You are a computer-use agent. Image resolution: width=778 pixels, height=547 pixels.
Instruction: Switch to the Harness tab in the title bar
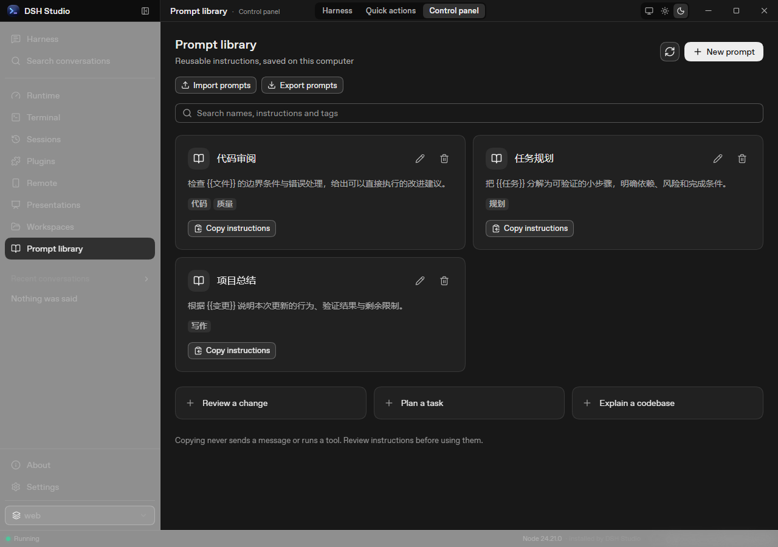point(337,11)
